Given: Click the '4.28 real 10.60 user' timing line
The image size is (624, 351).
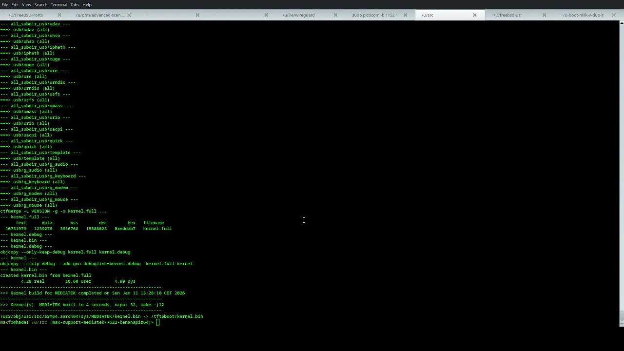Looking at the screenshot, I should point(78,281).
